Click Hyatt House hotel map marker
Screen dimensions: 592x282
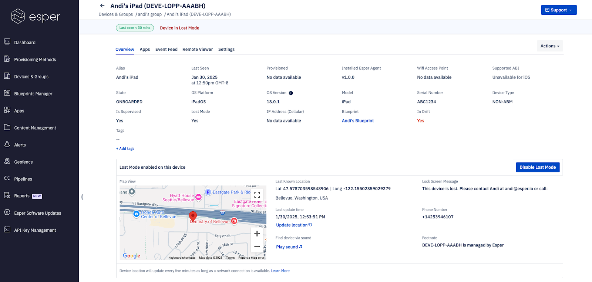point(198,197)
